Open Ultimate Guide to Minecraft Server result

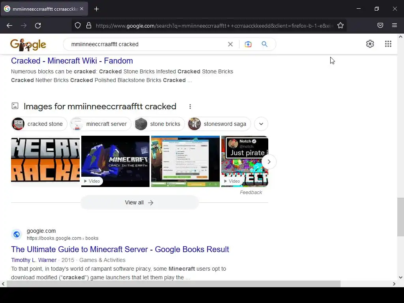pyautogui.click(x=120, y=249)
